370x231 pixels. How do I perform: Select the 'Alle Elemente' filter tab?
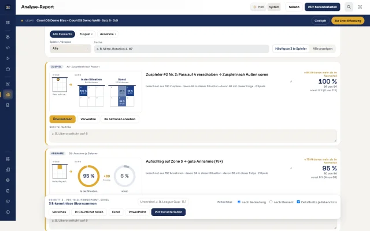pyautogui.click(x=62, y=34)
